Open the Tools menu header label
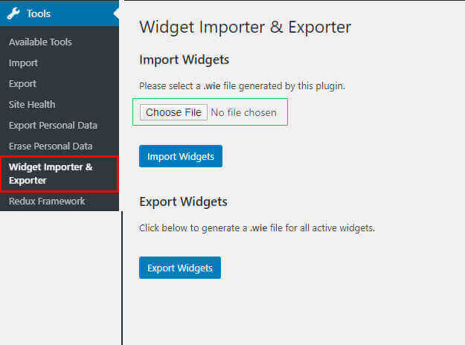Screen dimensions: 465x345 coord(39,13)
